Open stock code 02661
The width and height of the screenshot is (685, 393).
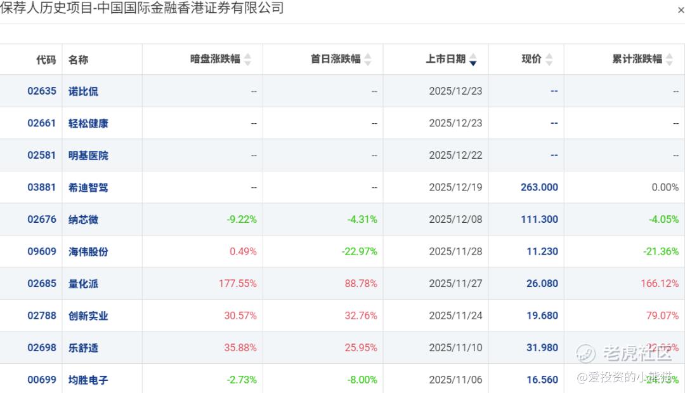pyautogui.click(x=42, y=123)
